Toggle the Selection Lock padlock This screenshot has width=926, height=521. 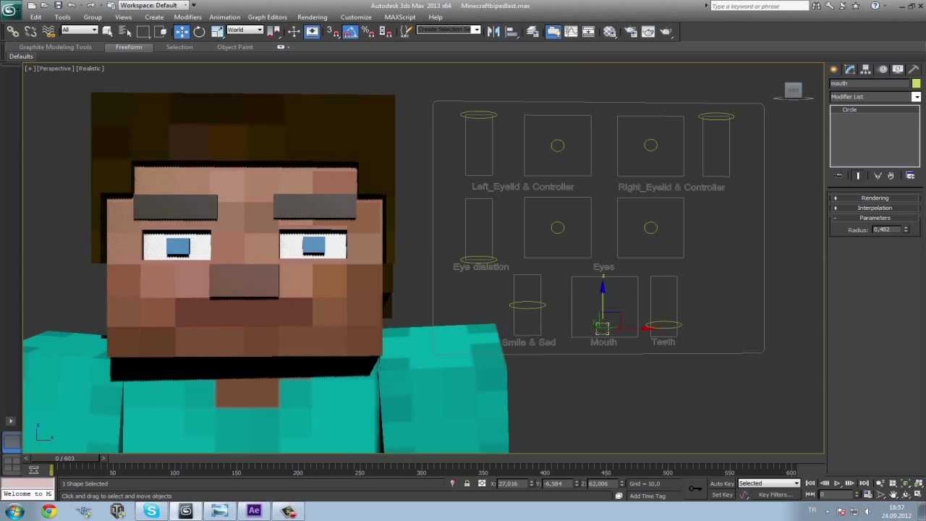click(467, 483)
